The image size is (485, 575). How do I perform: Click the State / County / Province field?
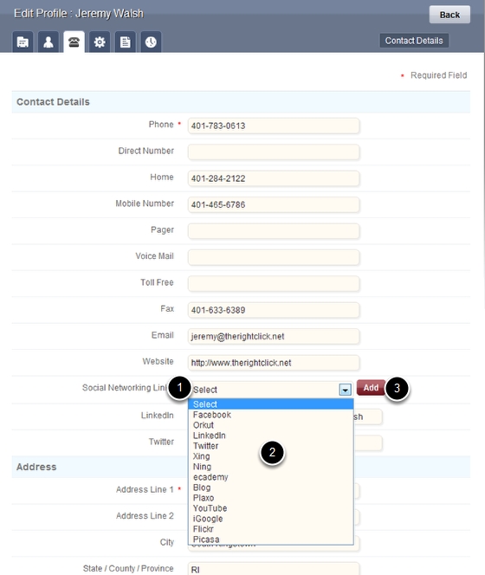coord(274,569)
